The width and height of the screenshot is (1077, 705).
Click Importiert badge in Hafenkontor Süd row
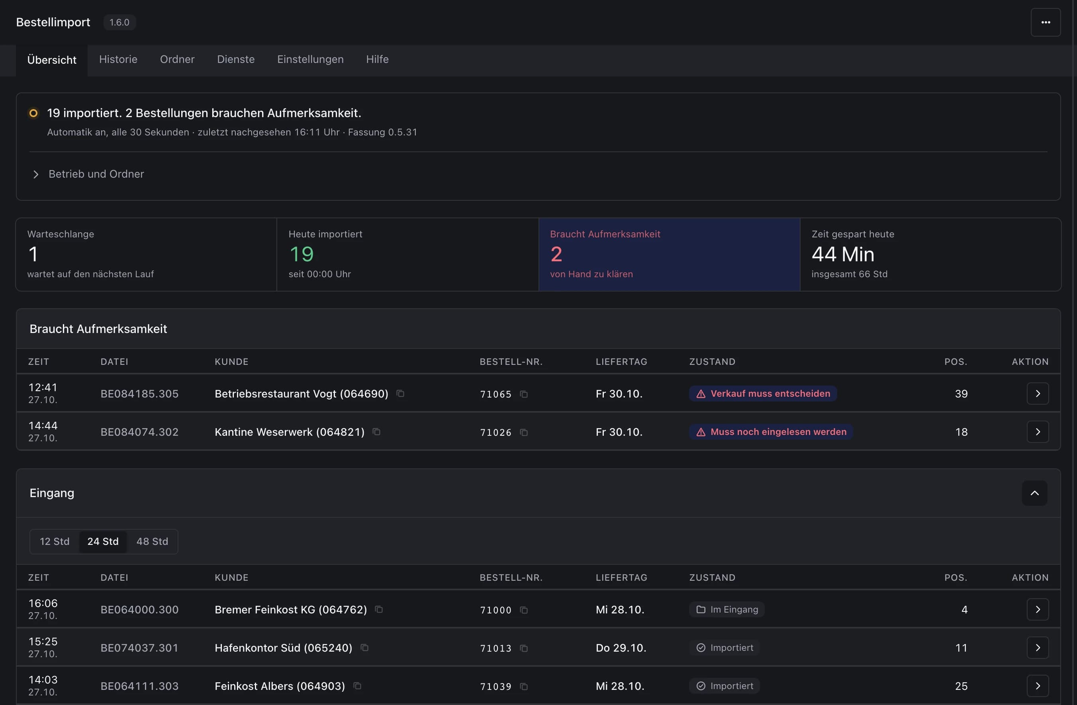tap(724, 648)
